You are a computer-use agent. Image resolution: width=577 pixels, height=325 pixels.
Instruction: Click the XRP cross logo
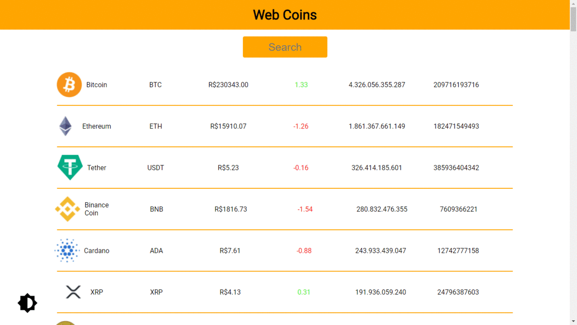click(73, 292)
